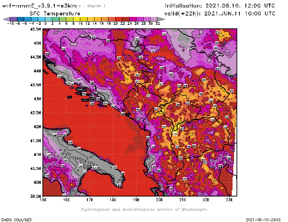The width and height of the screenshot is (288, 222).
Task: Click the '21E' longitude axis label
Action: click(183, 200)
